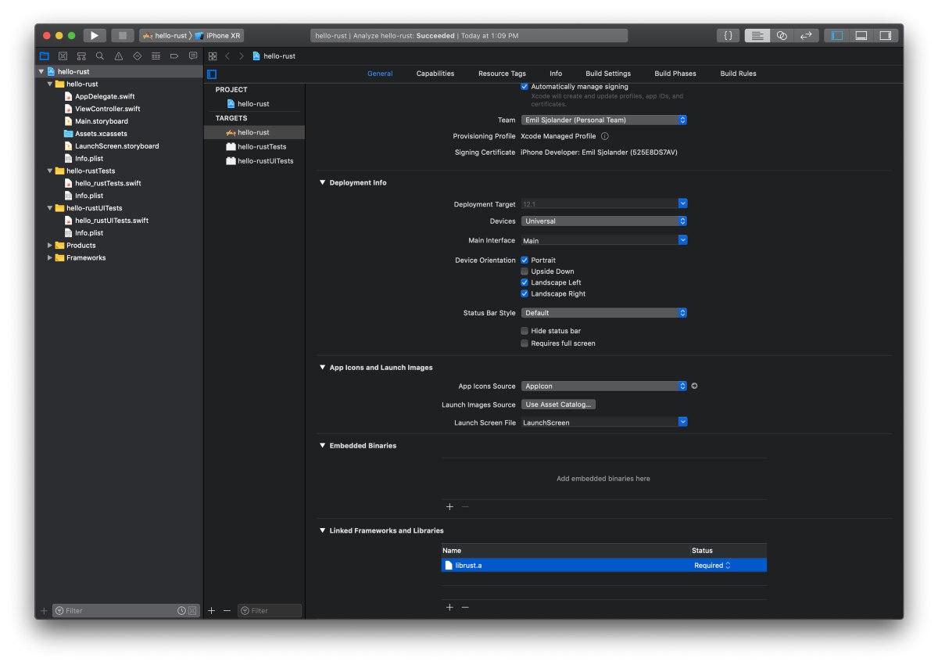Go forward in editor history

pos(242,56)
